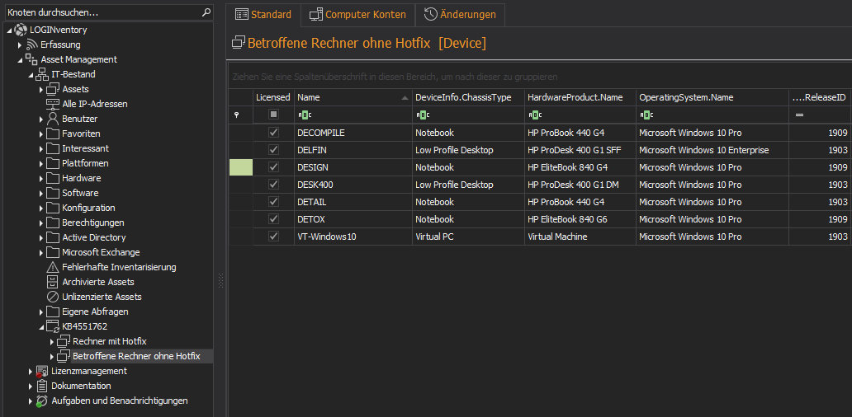This screenshot has width=852, height=417.
Task: Click the Microsoft Windows 10 Enterprise cell
Action: tap(712, 150)
